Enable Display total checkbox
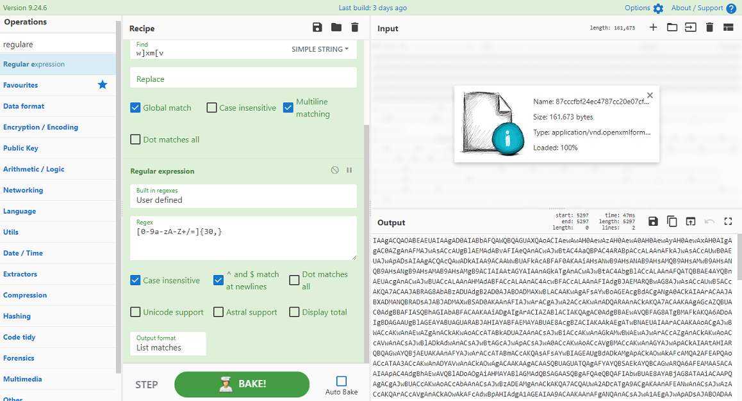742x401 pixels. (294, 312)
